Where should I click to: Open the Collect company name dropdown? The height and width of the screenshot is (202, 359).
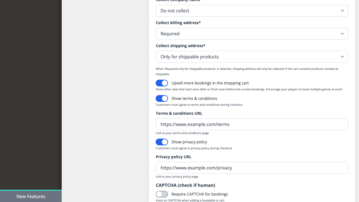tap(252, 11)
